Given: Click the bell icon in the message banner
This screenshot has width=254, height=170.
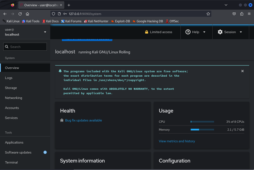Looking at the screenshot, I should [60, 71].
